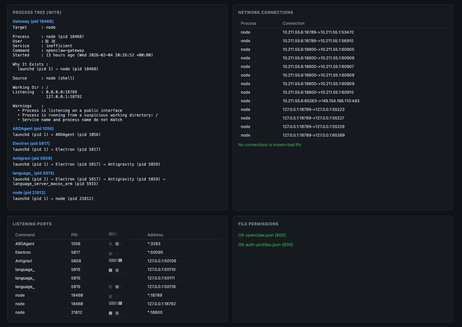The width and height of the screenshot is (462, 327).
Task: Click the *:18800 listening address
Action: pyautogui.click(x=155, y=312)
